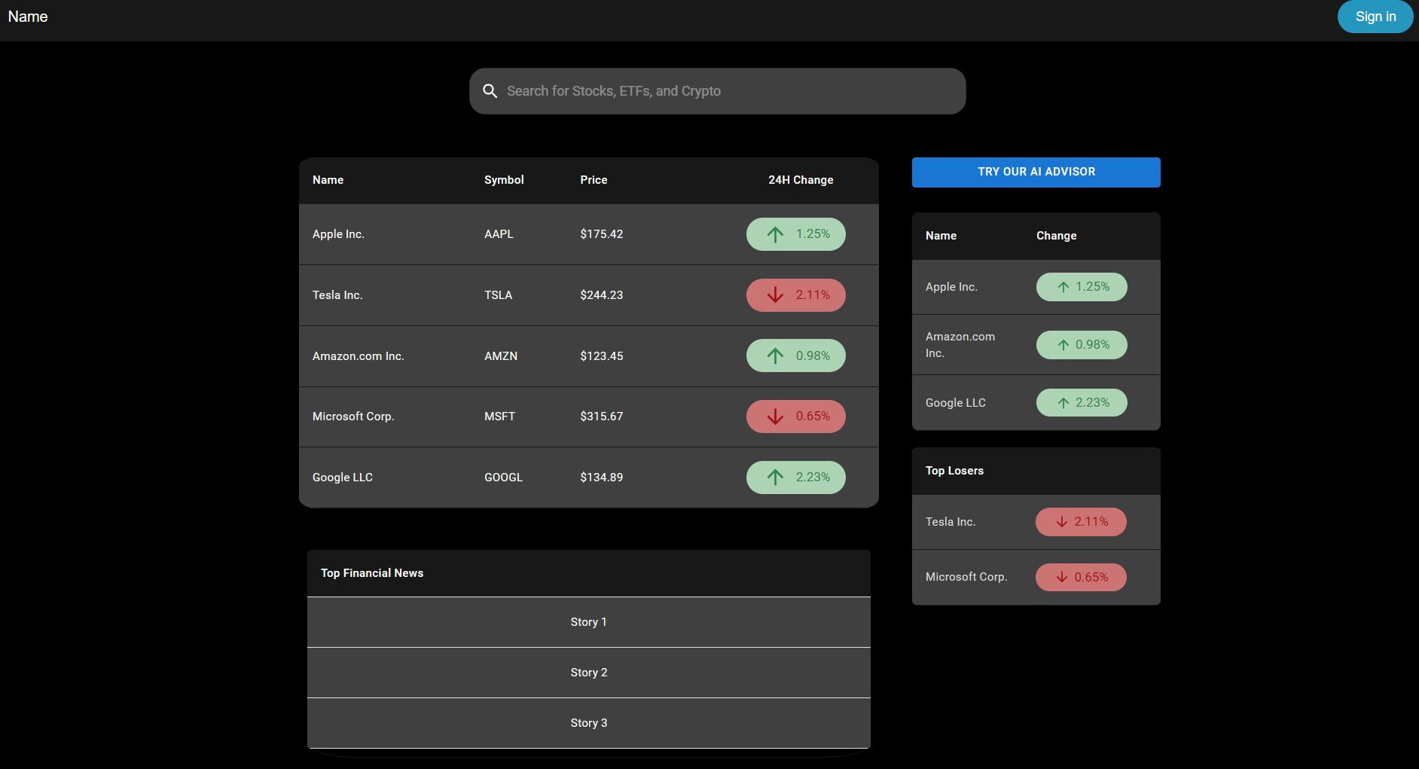Focus the Stocks, ETFs, and Crypto search field
The image size is (1419, 769).
point(723,91)
